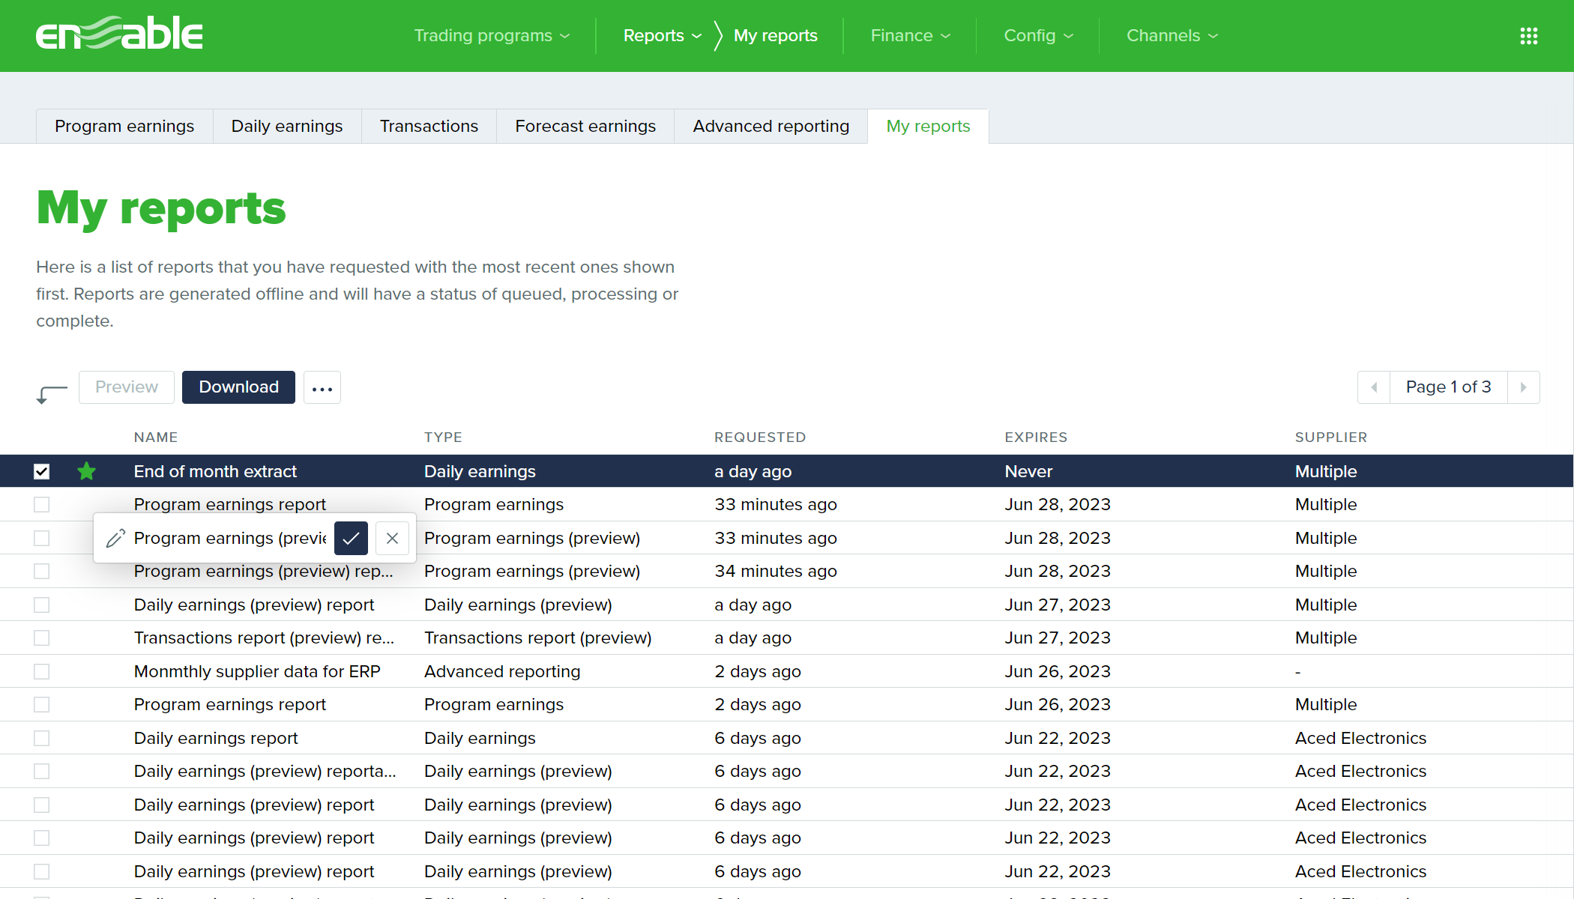
Task: Cancel rename with the X icon
Action: pyautogui.click(x=392, y=538)
